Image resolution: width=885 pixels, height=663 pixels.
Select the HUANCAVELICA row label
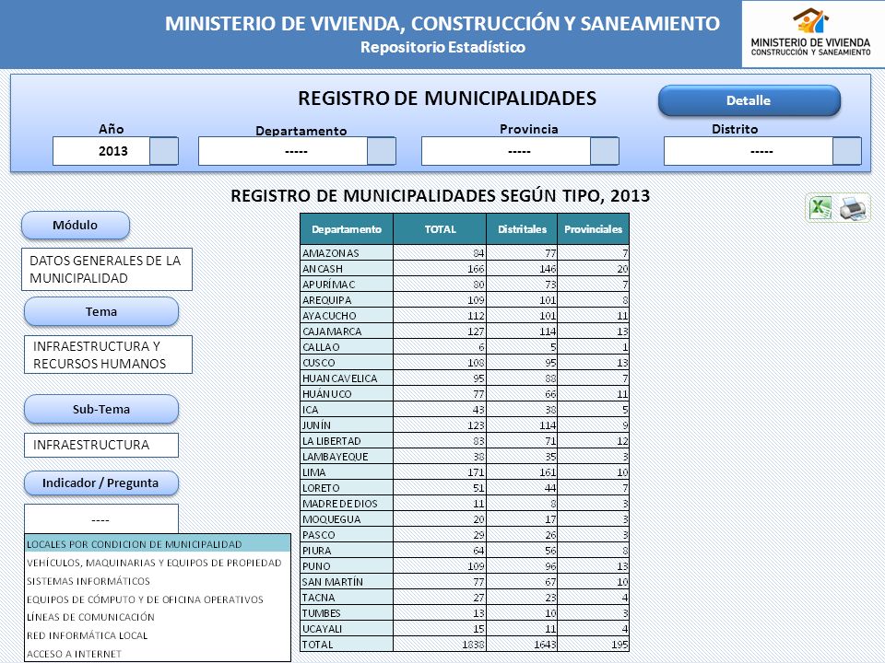340,378
